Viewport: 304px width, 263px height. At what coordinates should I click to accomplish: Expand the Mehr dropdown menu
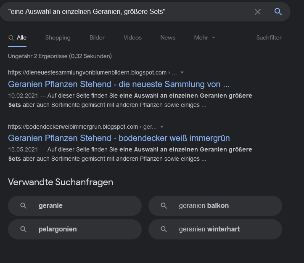[x=204, y=38]
